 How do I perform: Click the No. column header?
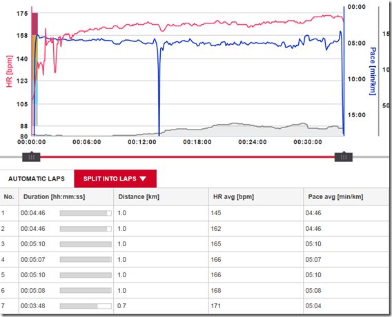click(9, 196)
